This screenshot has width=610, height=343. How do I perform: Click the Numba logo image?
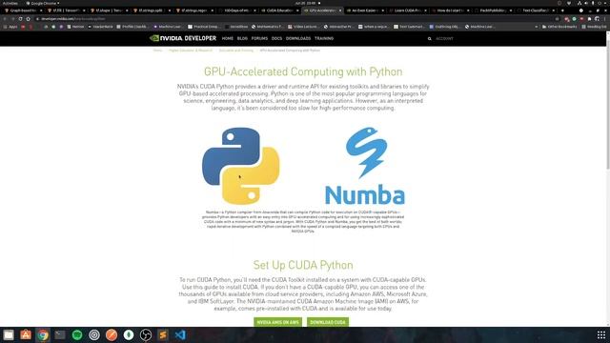point(365,166)
